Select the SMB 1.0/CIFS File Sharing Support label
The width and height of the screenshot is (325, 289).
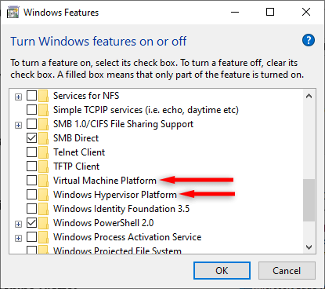123,124
